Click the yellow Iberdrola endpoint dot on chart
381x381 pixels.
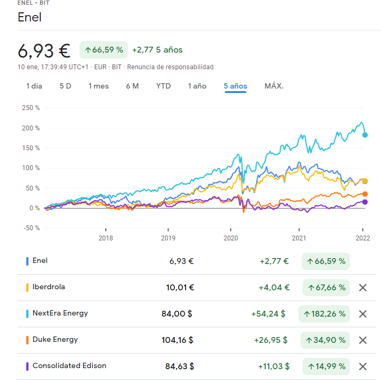pyautogui.click(x=365, y=181)
